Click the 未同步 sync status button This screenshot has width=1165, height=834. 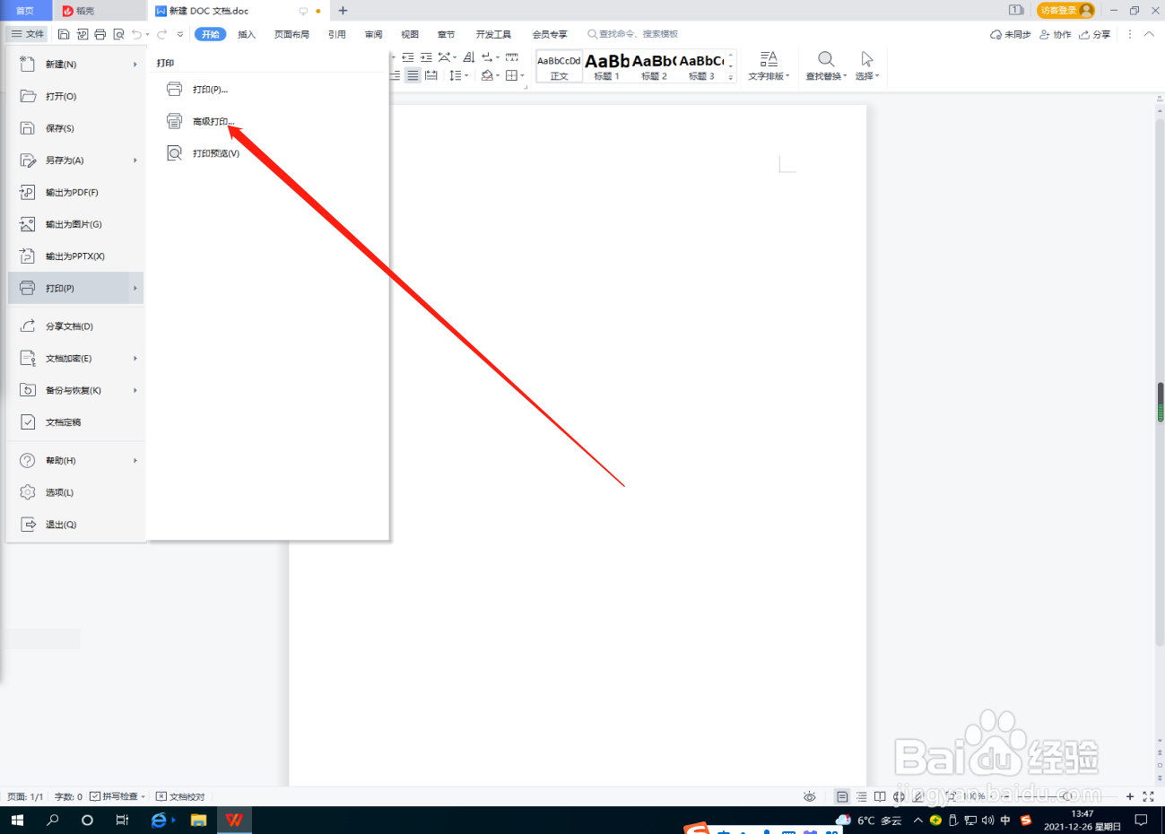pyautogui.click(x=1010, y=34)
